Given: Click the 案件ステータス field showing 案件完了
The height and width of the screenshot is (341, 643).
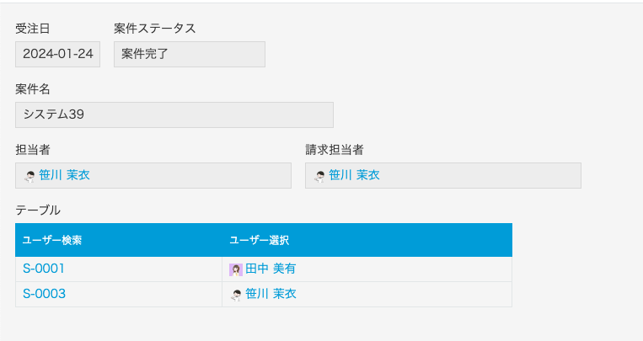Looking at the screenshot, I should coord(190,54).
